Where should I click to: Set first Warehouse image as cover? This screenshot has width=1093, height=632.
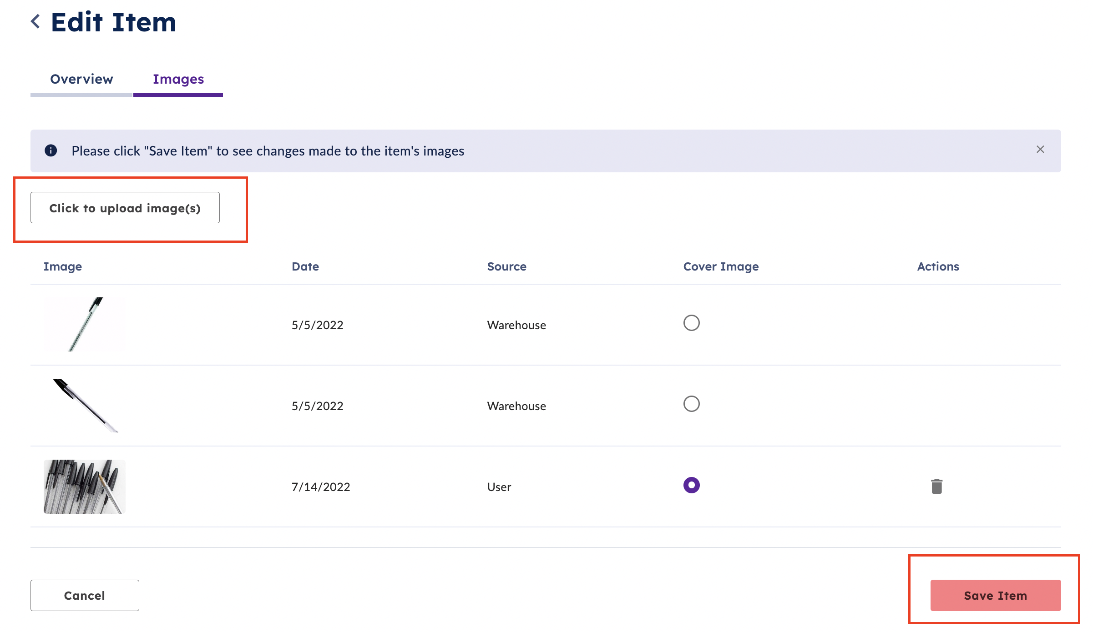[691, 323]
